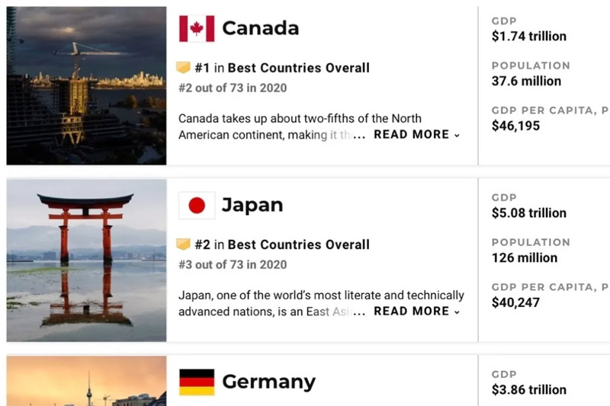This screenshot has height=406, width=610.
Task: Open Japan's torii gate photo
Action: (86, 261)
